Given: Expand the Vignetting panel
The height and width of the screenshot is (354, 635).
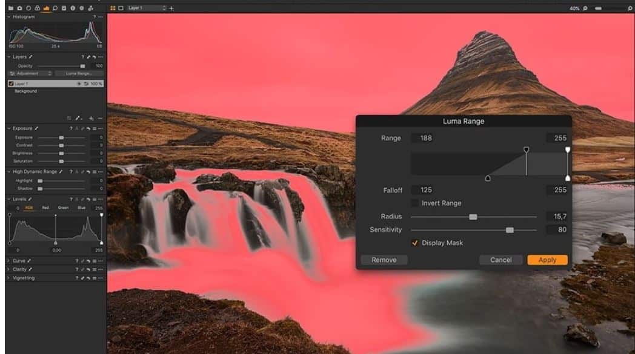Looking at the screenshot, I should click(8, 278).
